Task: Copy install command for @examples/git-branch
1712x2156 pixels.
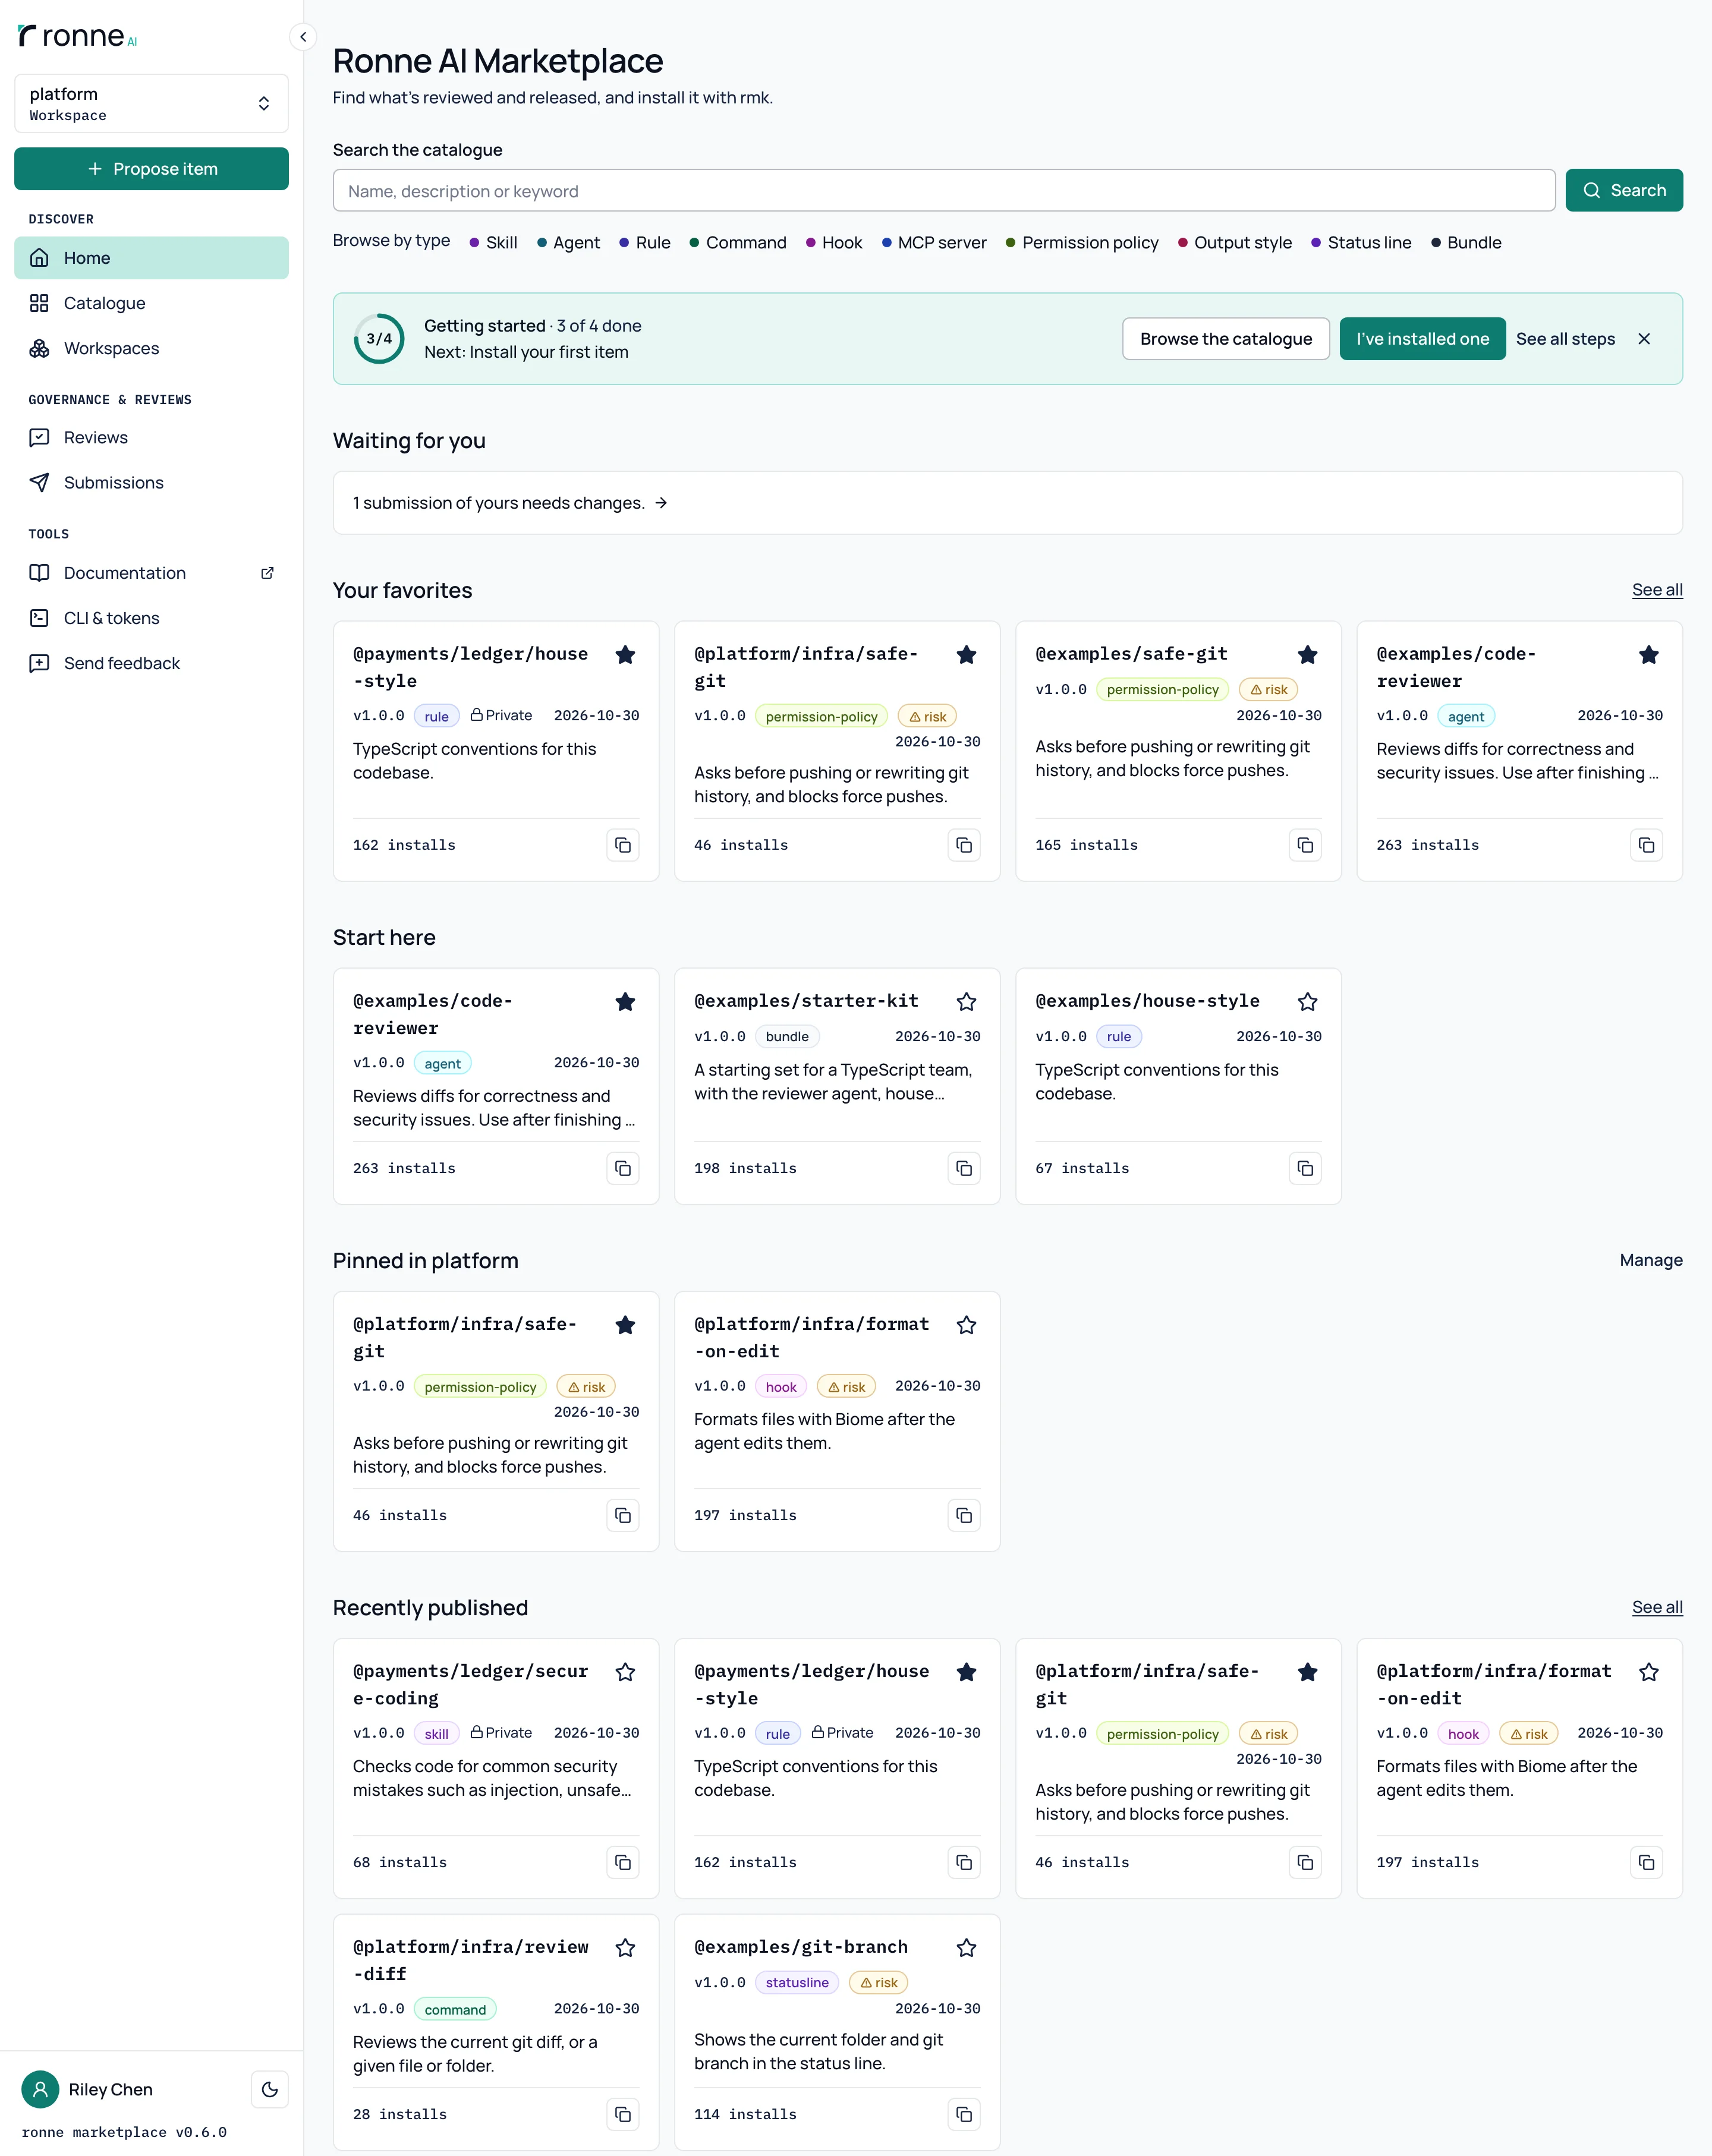Action: coord(964,2114)
